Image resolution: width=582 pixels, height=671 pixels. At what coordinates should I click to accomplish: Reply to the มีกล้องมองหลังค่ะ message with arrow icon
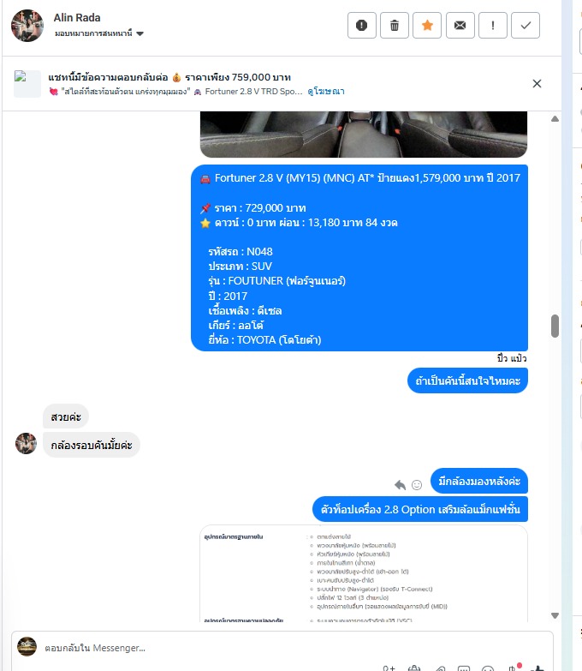tap(400, 485)
